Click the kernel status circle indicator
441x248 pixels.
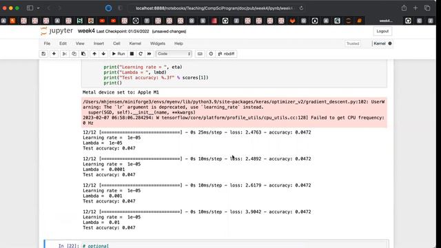(390, 43)
